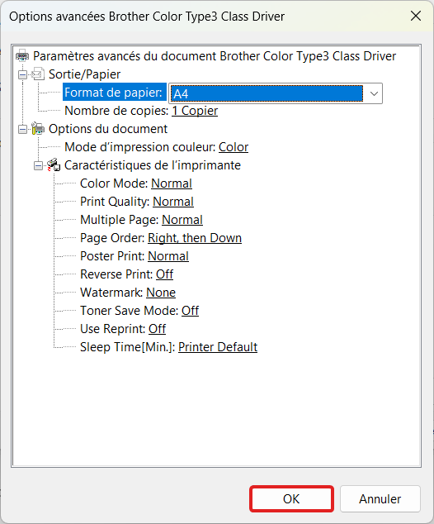
Task: Click the Sortie/Papier paper icon
Action: [38, 74]
